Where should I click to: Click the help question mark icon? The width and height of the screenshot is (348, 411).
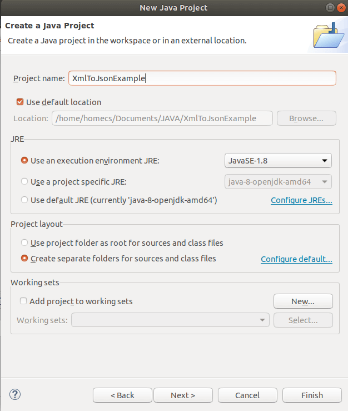click(15, 395)
